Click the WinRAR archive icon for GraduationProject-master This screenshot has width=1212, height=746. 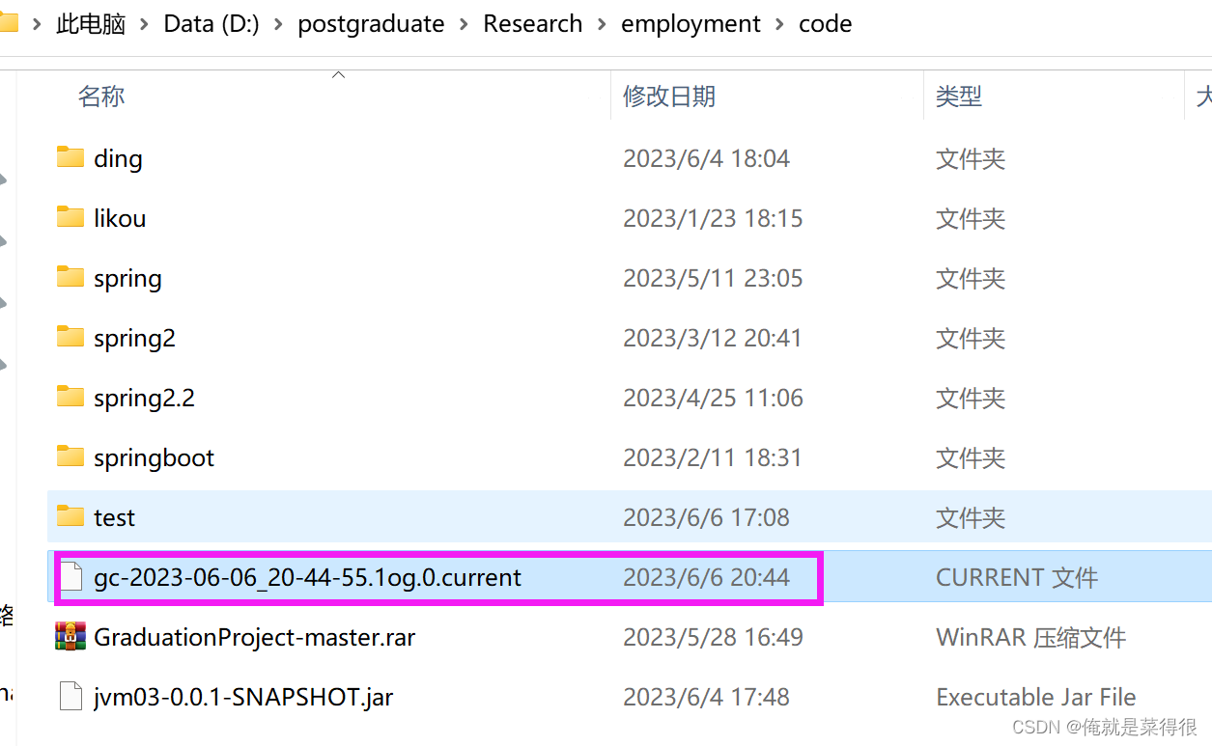(x=70, y=637)
